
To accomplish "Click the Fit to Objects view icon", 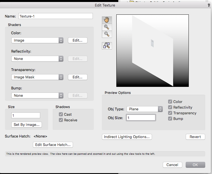I will [107, 46].
